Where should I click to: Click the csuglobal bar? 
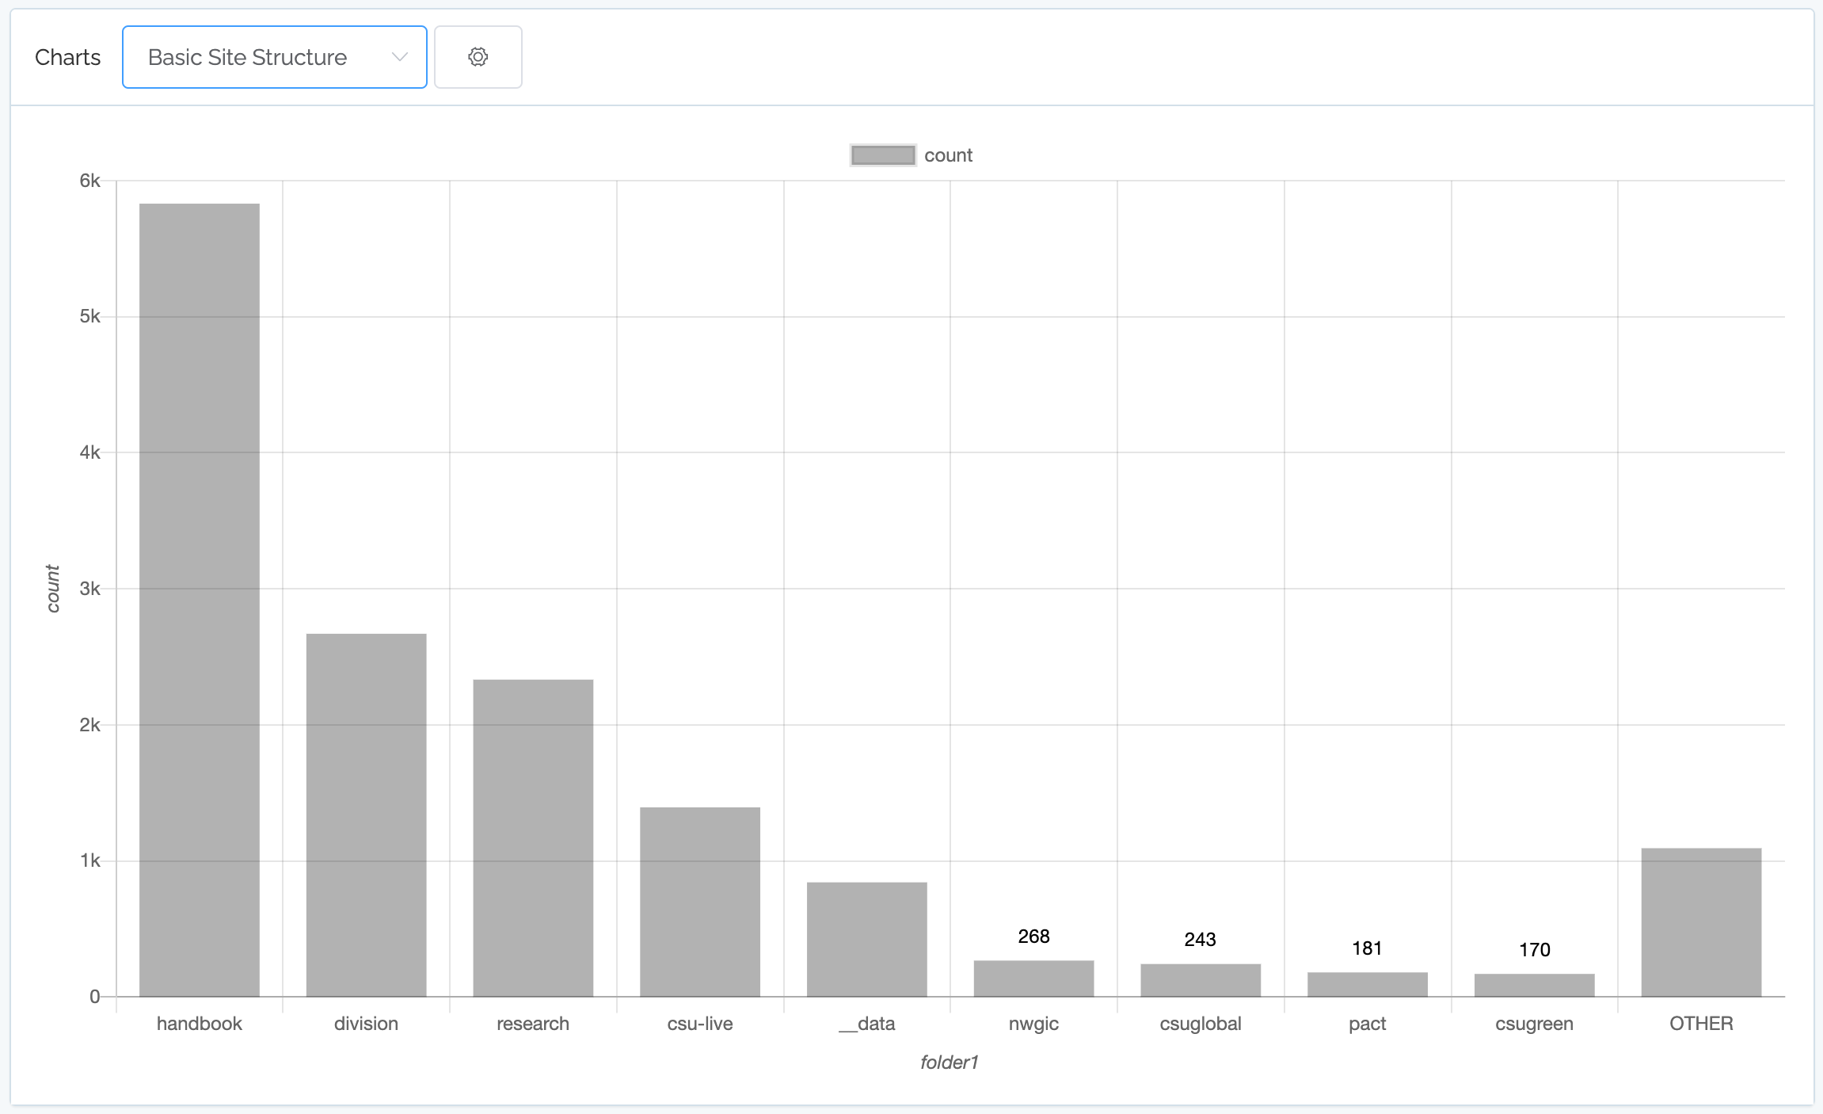[x=1201, y=980]
